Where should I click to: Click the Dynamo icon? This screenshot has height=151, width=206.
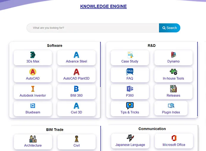pyautogui.click(x=173, y=55)
